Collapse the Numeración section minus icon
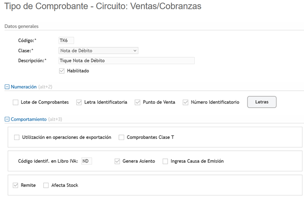Image resolution: width=304 pixels, height=197 pixels. point(7,87)
